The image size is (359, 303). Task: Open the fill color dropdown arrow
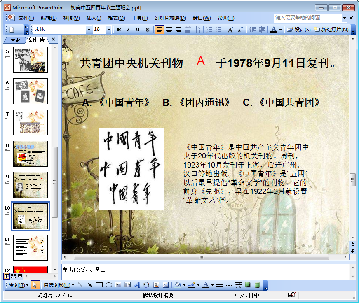184,285
